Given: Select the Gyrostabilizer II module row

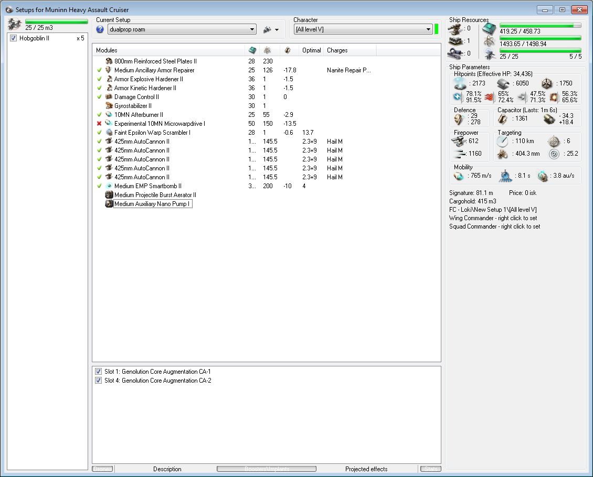Looking at the screenshot, I should [267, 106].
